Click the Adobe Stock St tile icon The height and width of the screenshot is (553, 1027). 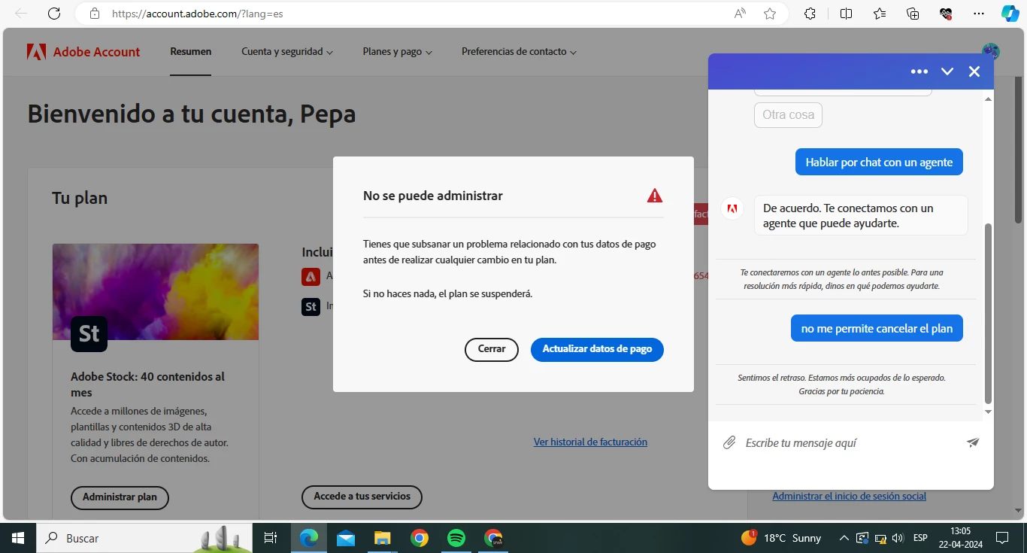point(89,334)
